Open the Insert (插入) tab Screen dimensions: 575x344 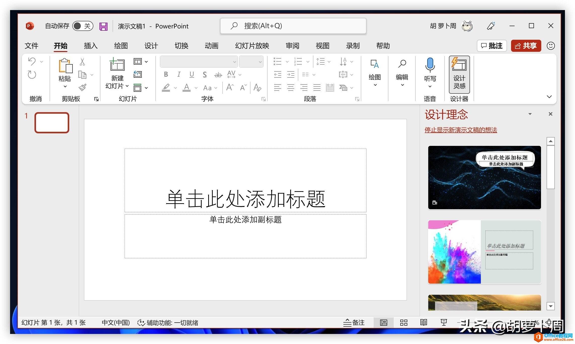tap(90, 46)
